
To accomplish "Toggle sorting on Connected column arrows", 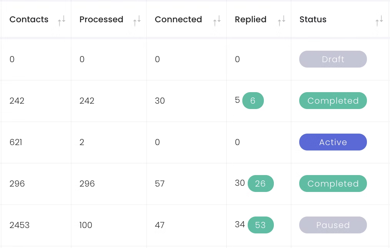I will click(217, 21).
